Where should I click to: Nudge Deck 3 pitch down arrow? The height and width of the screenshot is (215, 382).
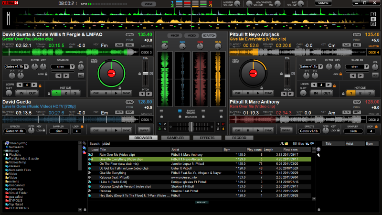click(x=142, y=94)
